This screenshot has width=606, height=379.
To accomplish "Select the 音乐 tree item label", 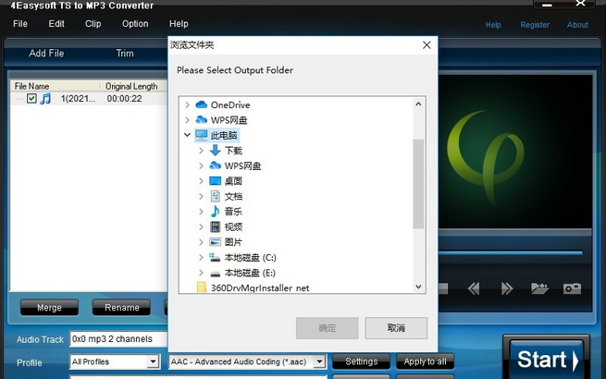I will click(x=233, y=212).
